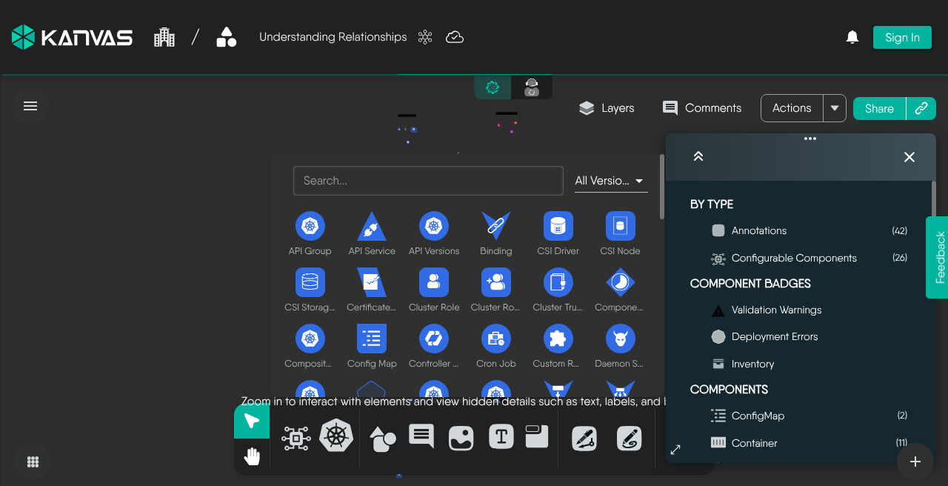Toggle ConfigMap components visibility
The width and height of the screenshot is (948, 486).
click(718, 416)
